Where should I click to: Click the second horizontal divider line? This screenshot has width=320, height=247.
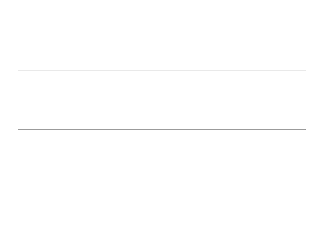point(162,70)
